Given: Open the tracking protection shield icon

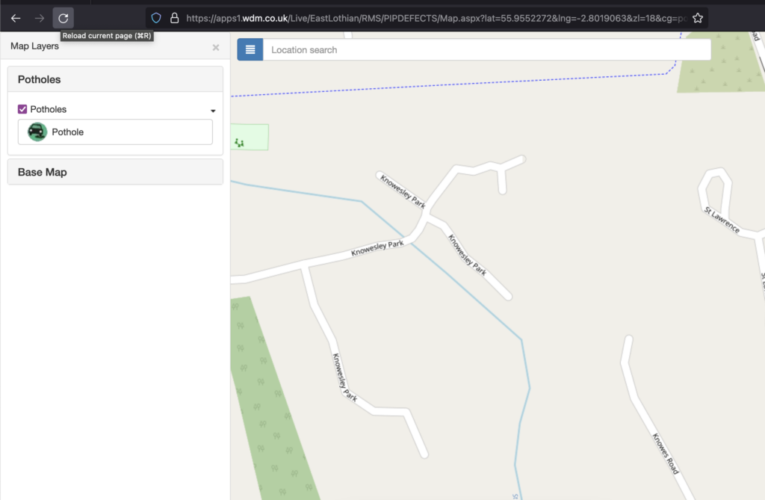Looking at the screenshot, I should coord(156,18).
